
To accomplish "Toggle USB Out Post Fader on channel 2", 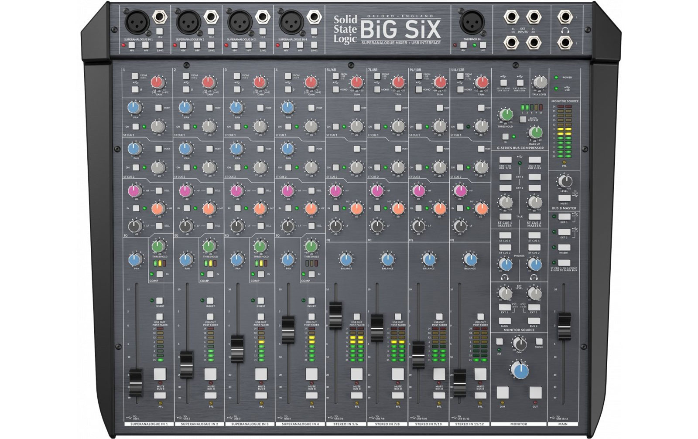I will point(210,317).
